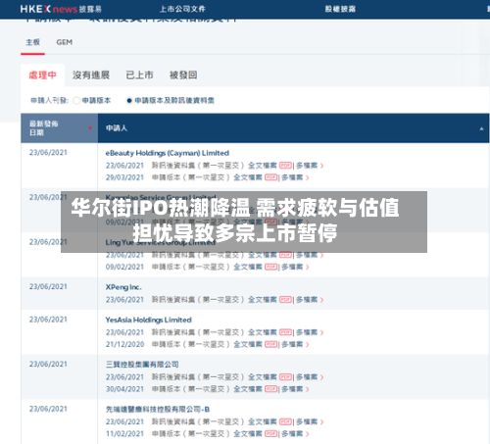Screen dimensions: 490x444
Task: Expand 多檔案 for 三巽控股集團 23/06/2021 line
Action: [310, 377]
